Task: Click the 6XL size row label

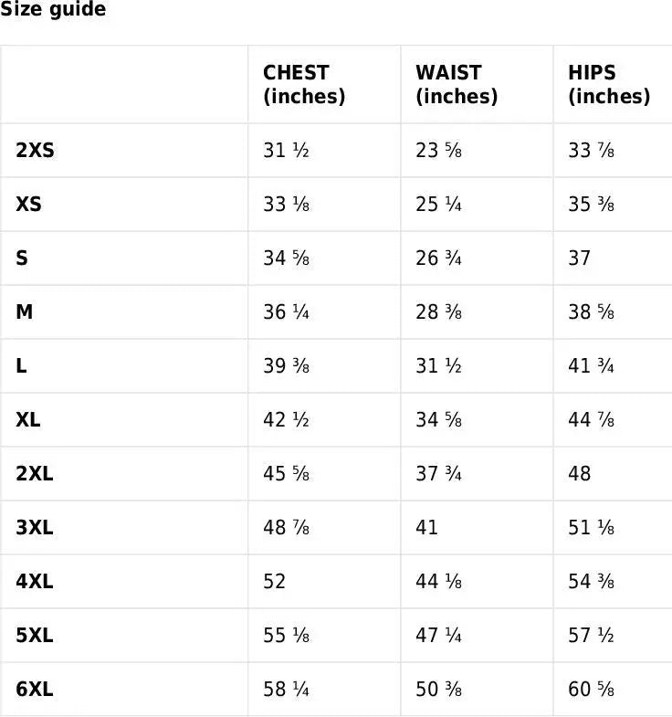Action: (35, 690)
